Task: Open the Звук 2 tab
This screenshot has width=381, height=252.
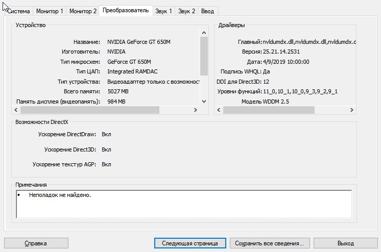Action: point(186,11)
